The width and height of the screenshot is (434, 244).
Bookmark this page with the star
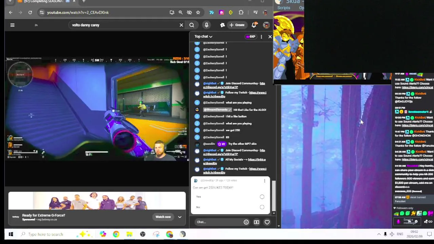tap(198, 12)
